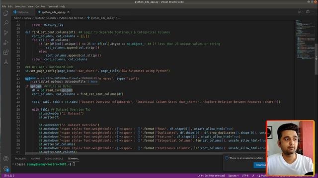Open the Testing flask view
The width and height of the screenshot is (318, 178).
[x=6, y=62]
